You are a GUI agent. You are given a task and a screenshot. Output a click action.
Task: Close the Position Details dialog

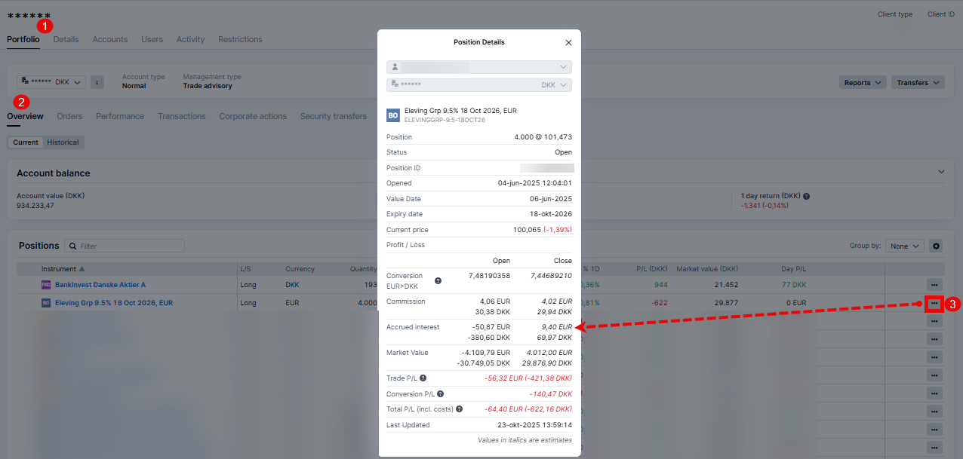[x=568, y=43]
